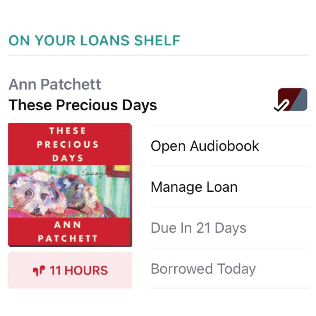This screenshot has width=316, height=316.
Task: Click the ANN PATCHETT name on the cover
Action: click(x=68, y=232)
